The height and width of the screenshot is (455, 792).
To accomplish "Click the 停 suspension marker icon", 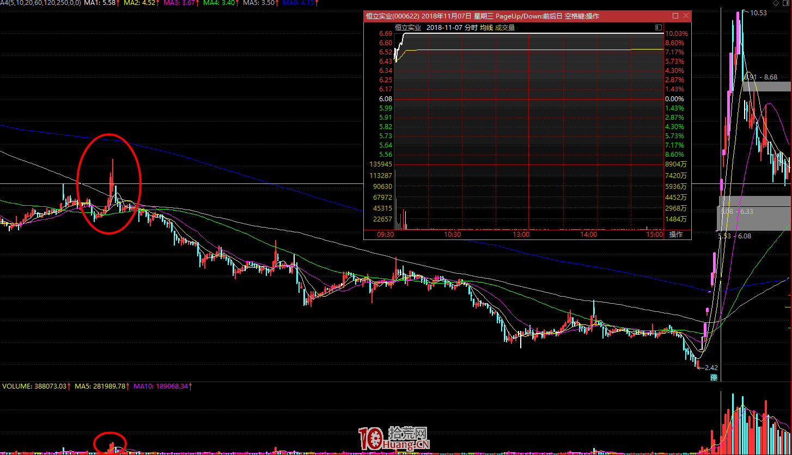I will (714, 377).
